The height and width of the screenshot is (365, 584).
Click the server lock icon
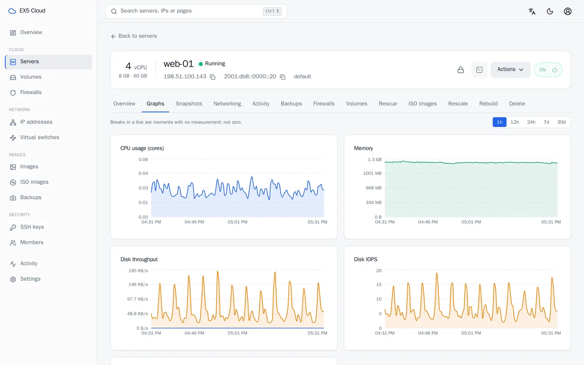[461, 70]
